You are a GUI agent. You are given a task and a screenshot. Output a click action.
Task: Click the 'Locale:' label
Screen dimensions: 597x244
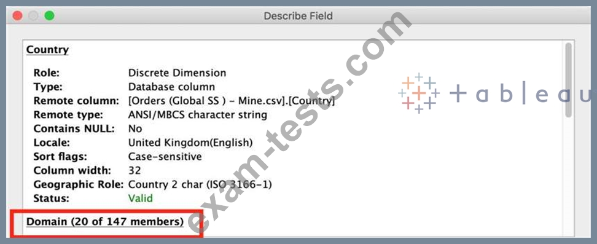[51, 143]
